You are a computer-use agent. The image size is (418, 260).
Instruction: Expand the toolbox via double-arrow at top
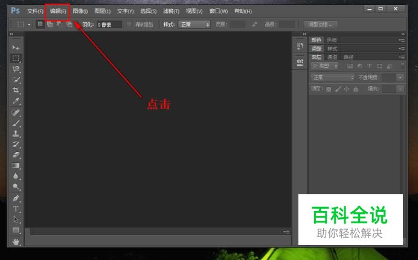(11, 34)
